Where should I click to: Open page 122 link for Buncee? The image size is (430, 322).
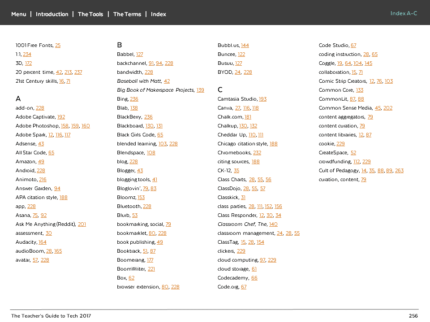pos(241,54)
